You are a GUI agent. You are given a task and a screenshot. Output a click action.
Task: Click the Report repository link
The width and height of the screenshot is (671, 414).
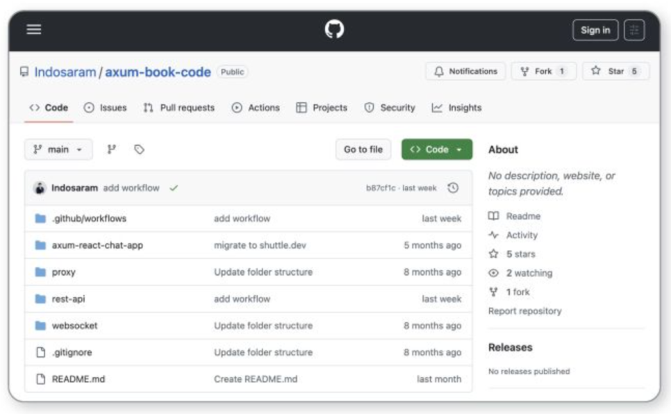(525, 310)
